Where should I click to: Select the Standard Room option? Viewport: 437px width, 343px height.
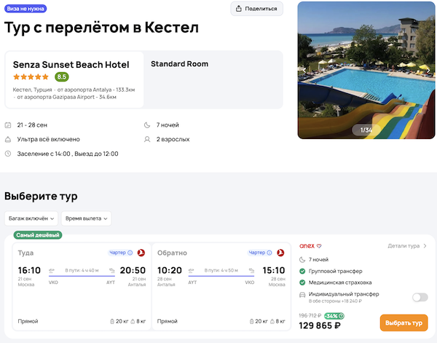tap(179, 64)
